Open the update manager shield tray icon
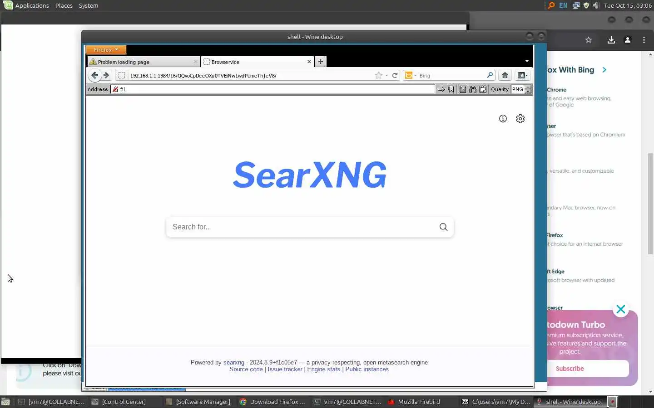This screenshot has height=408, width=654. 586,5
